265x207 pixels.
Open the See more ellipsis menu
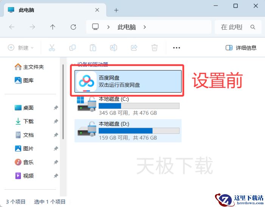pos(176,48)
